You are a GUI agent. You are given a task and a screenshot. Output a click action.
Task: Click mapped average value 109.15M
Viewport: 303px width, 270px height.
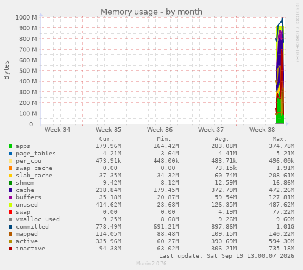(224, 234)
